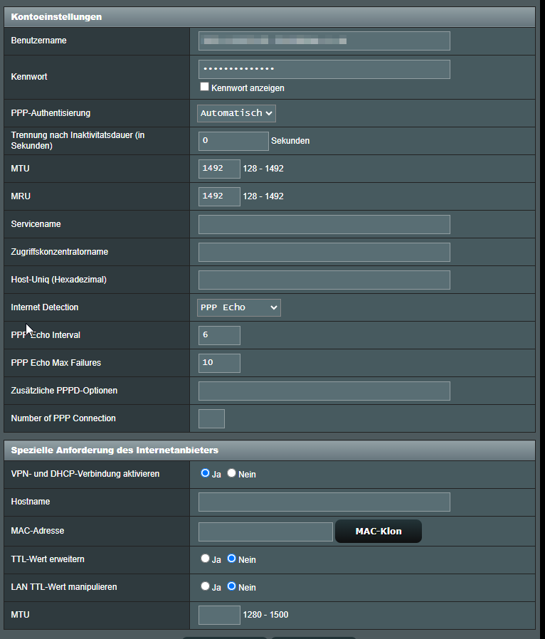
Task: Select Nein for VPN- und DHCP-Verbindung aktivieren
Action: [231, 473]
